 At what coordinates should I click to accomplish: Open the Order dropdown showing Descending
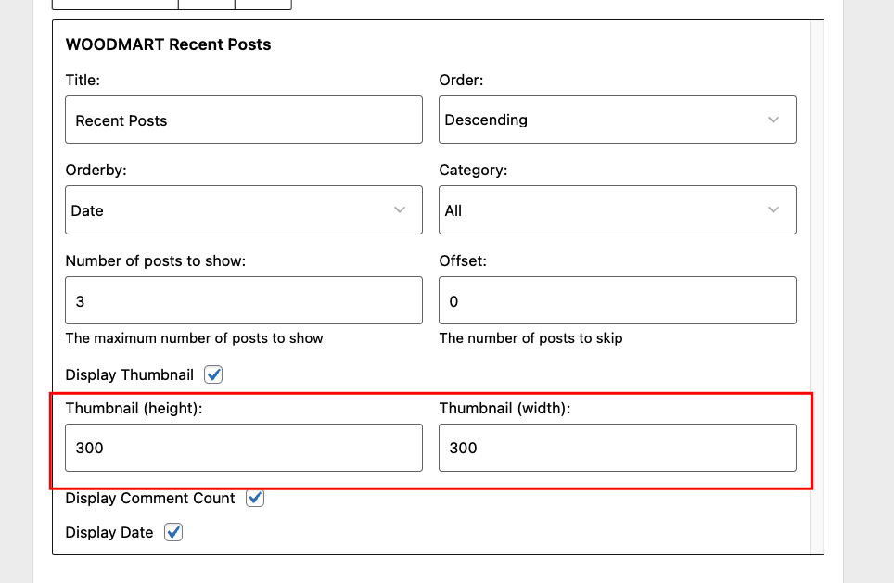[x=618, y=120]
